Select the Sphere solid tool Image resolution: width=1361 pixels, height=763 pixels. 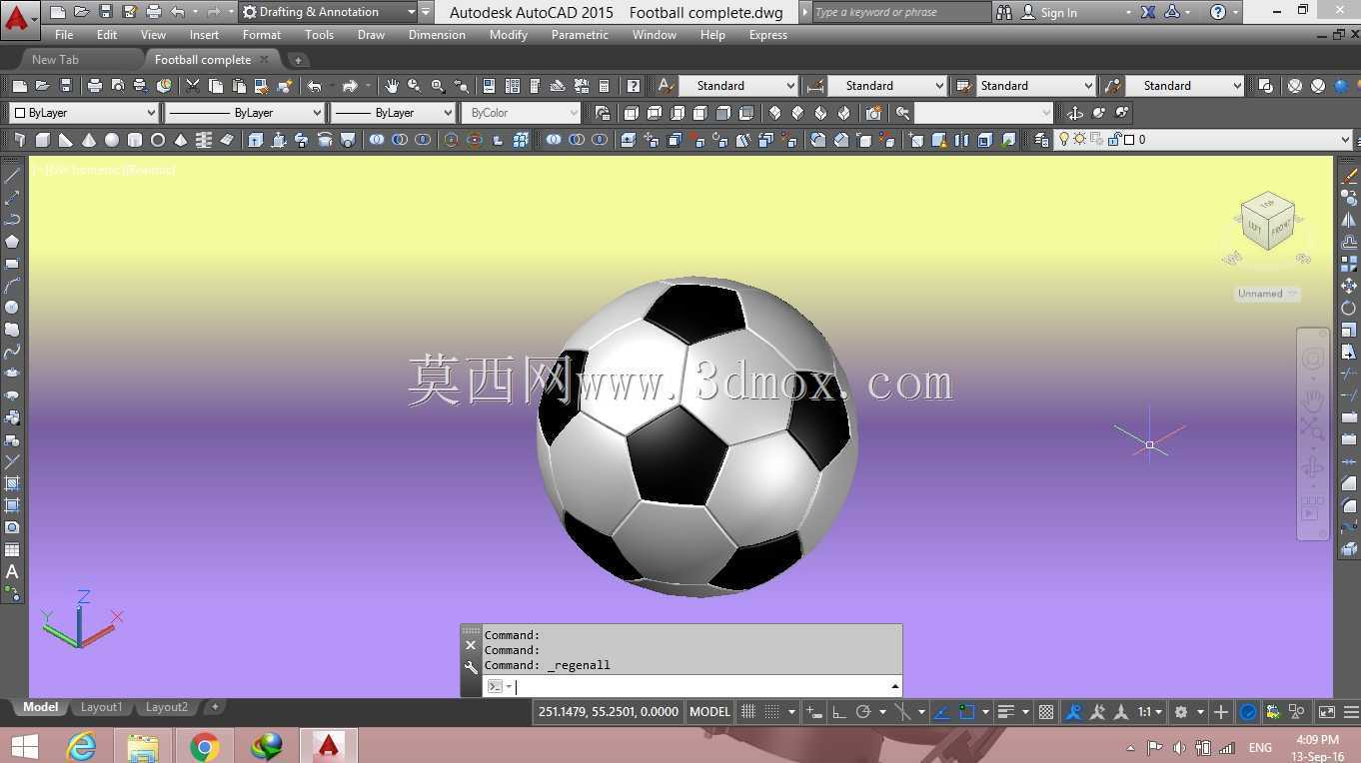(x=112, y=140)
